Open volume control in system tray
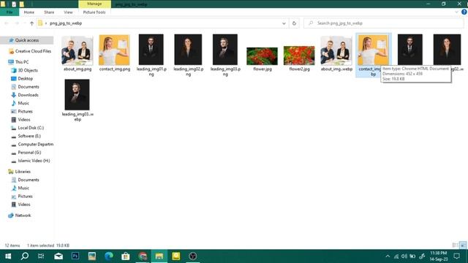 point(404,256)
